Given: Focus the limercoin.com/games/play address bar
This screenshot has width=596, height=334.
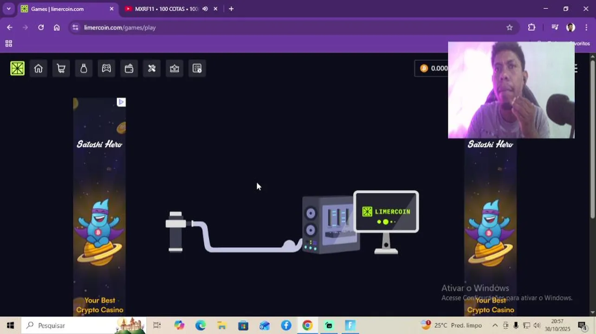Looking at the screenshot, I should (x=293, y=27).
